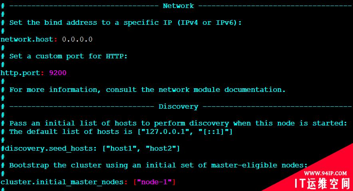353x191 pixels.
Task: Click the Discovery section header text
Action: pyautogui.click(x=178, y=106)
